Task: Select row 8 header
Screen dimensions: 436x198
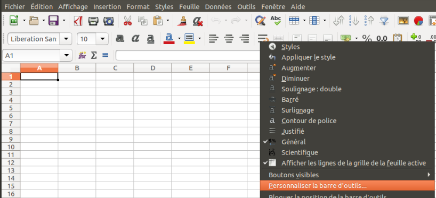Action: tap(11, 131)
